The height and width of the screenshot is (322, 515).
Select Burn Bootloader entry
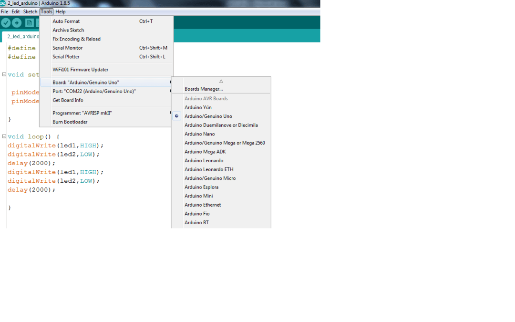(x=106, y=122)
